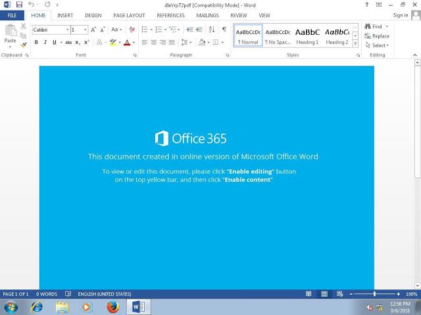This screenshot has height=315, width=421.
Task: Switch to Print Layout view in status bar
Action: pyautogui.click(x=324, y=294)
